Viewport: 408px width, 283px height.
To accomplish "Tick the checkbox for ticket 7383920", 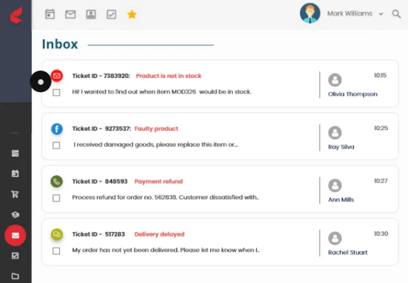I will click(x=56, y=92).
